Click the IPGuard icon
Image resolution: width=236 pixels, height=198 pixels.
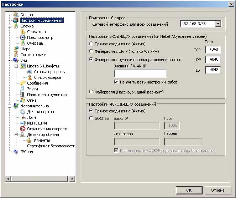click(16, 152)
